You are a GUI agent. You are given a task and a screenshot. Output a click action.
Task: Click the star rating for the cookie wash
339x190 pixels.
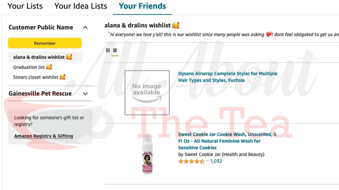(x=191, y=161)
